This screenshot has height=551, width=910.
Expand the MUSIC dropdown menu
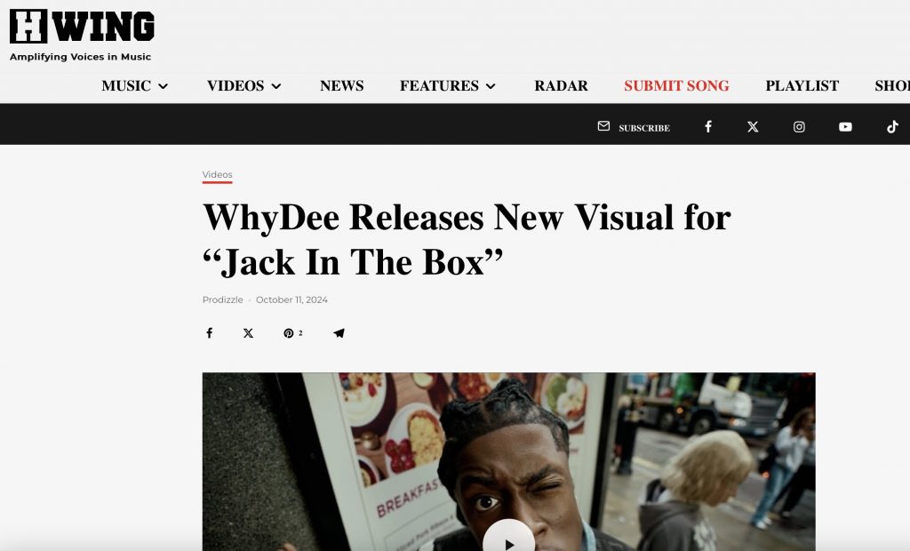135,86
